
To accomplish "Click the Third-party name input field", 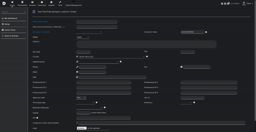I will pos(97,22).
